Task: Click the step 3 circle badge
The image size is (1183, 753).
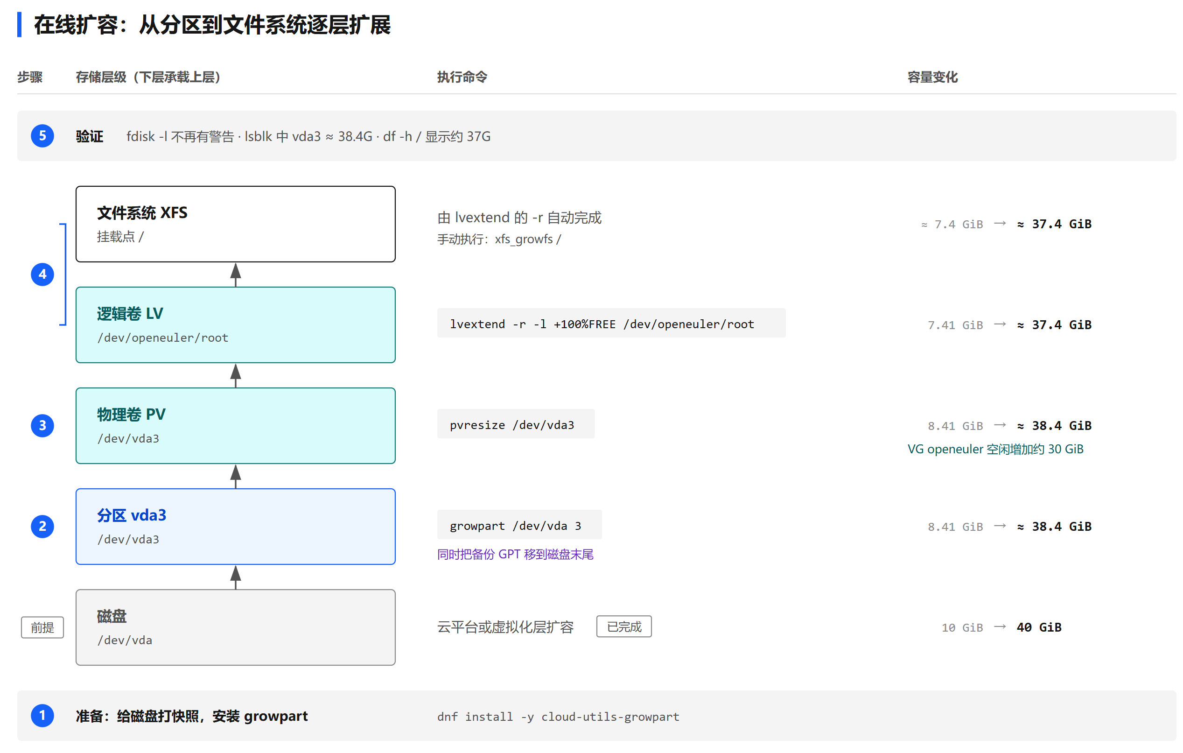Action: 42,426
